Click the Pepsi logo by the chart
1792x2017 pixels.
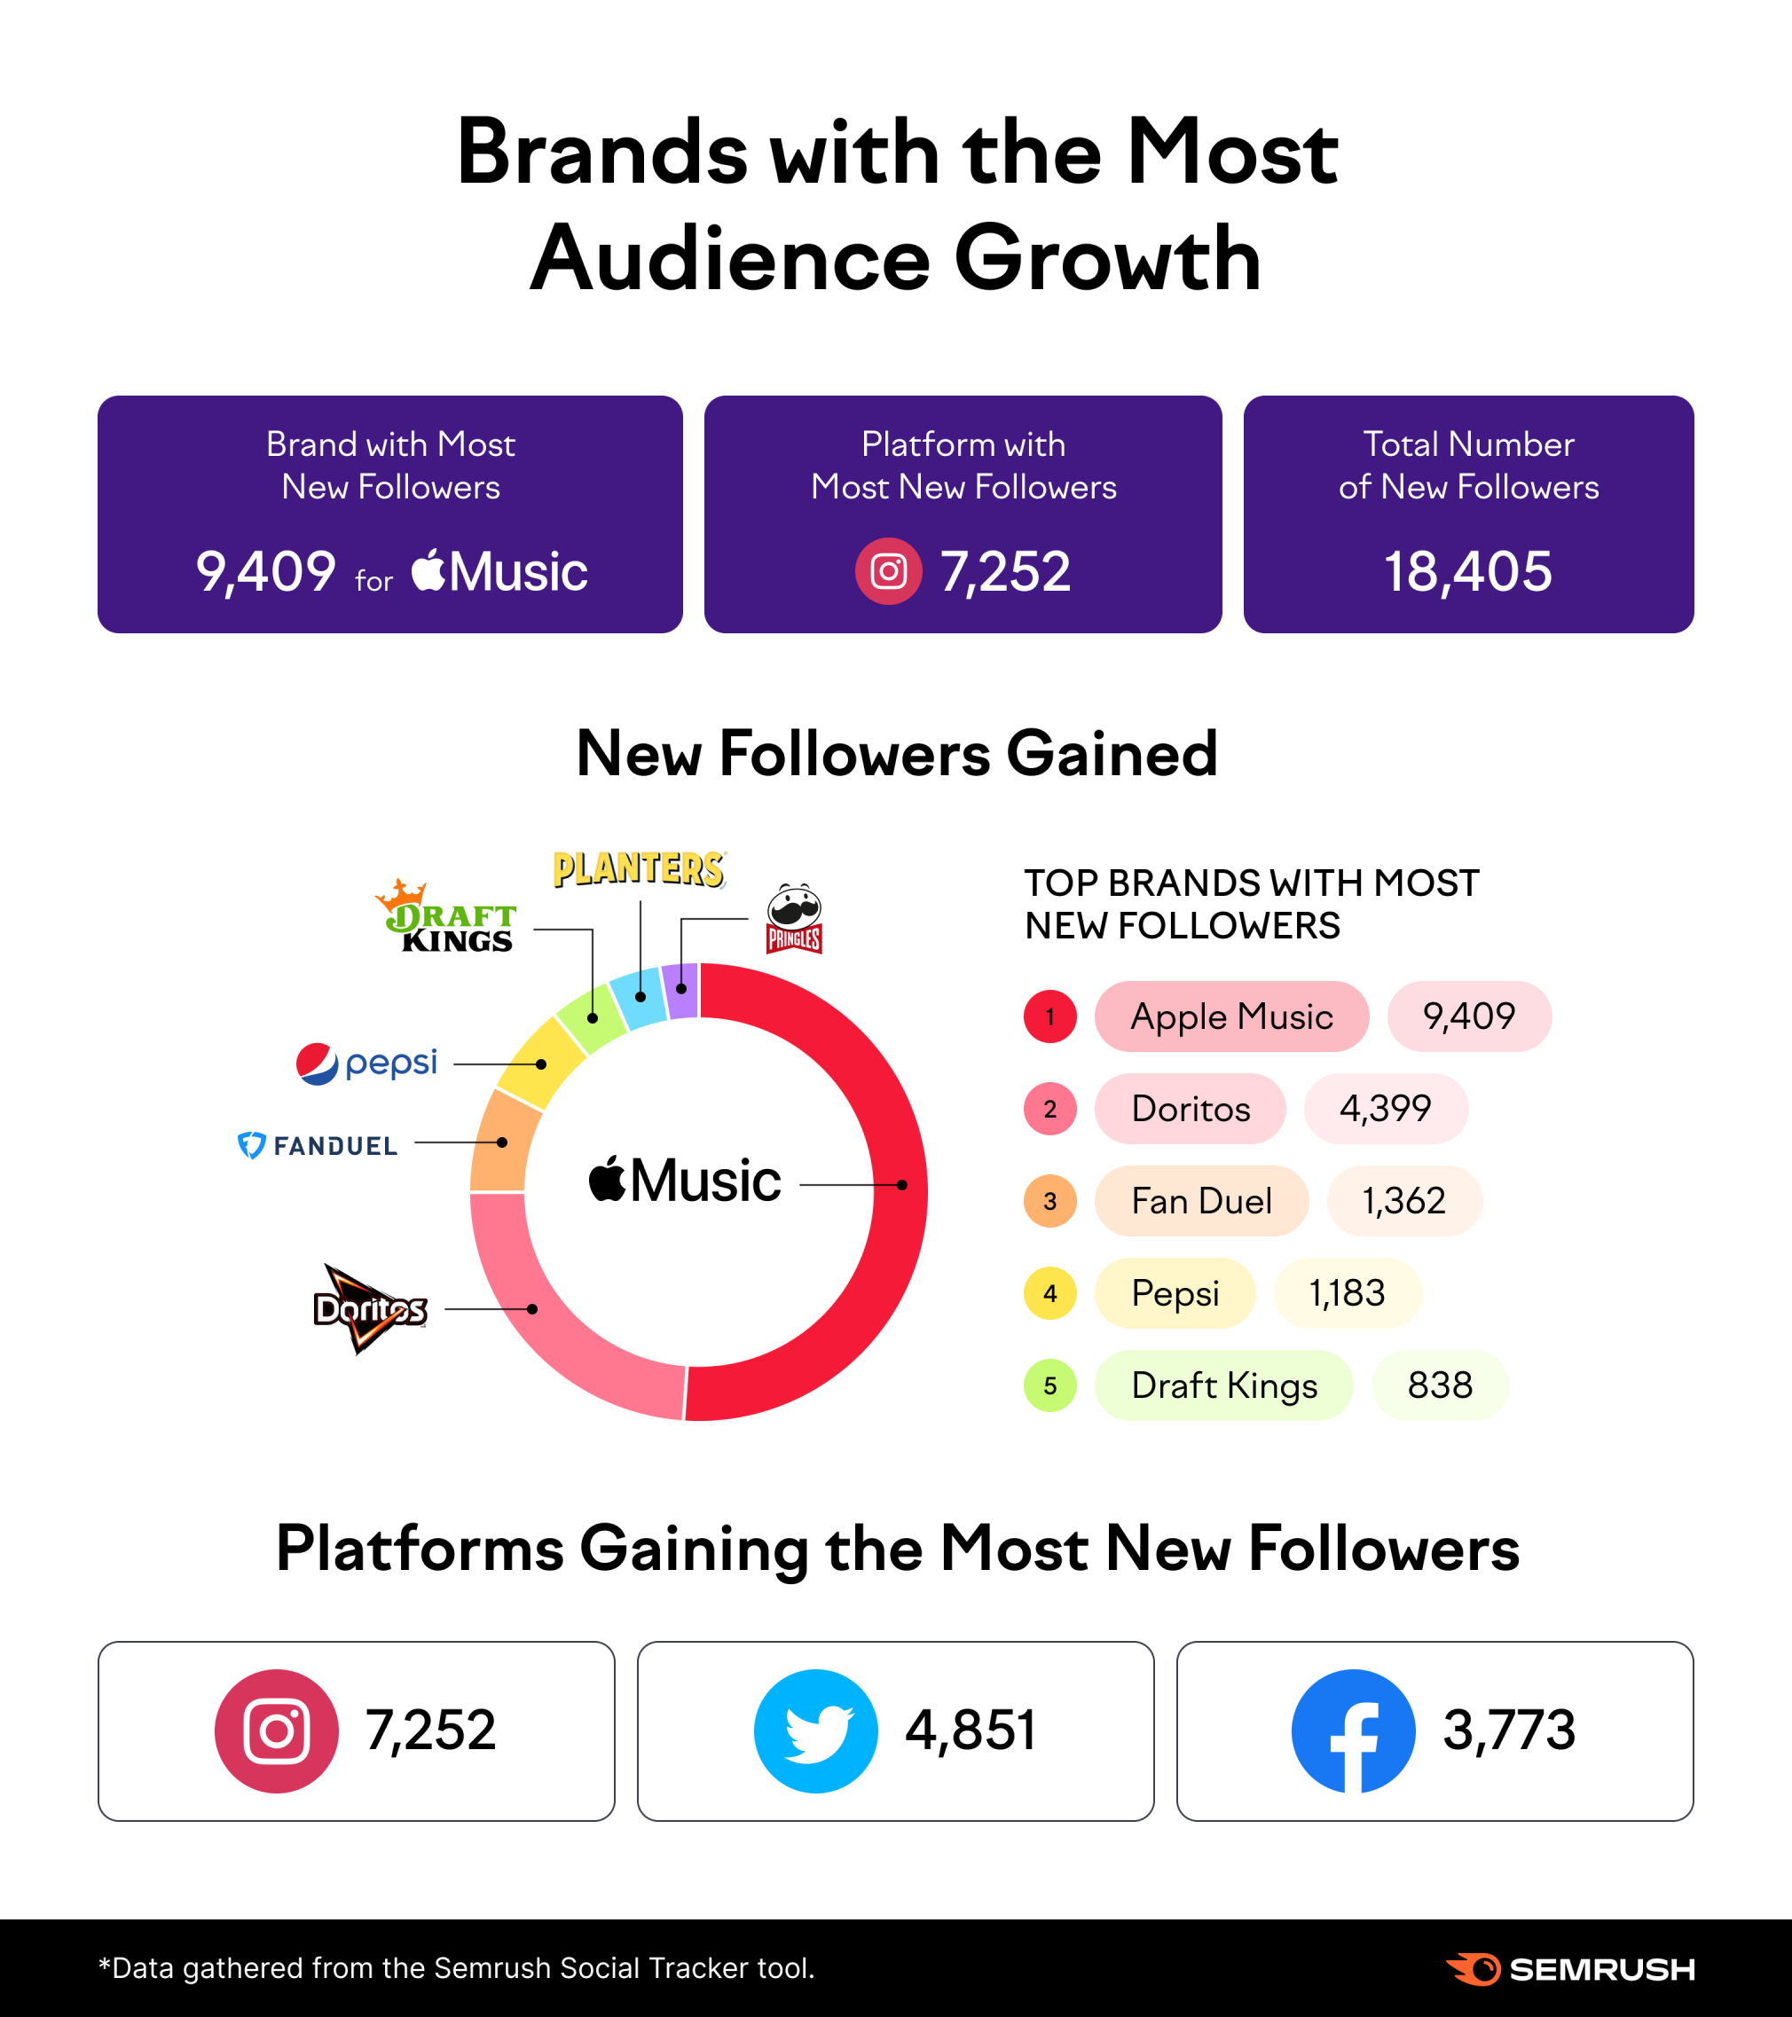coord(366,1063)
